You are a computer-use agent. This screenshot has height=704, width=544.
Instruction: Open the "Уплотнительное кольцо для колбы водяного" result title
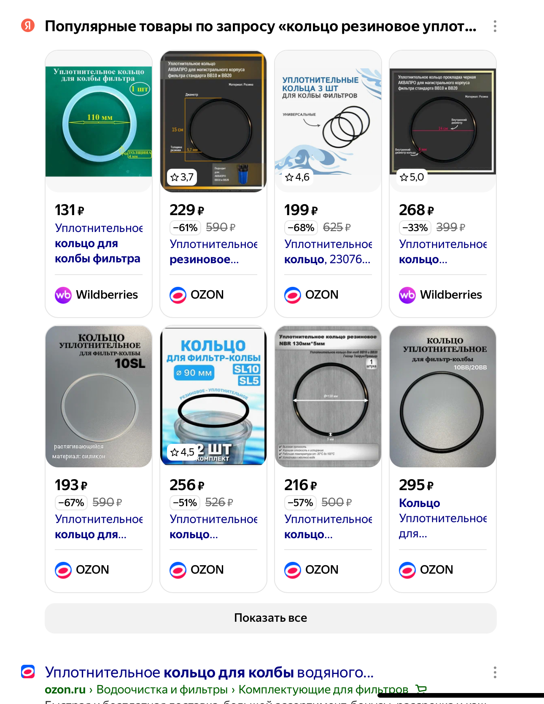pyautogui.click(x=209, y=672)
